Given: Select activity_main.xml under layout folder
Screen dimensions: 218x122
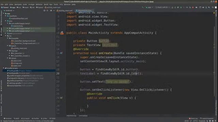Looking at the screenshot, I should point(19,48).
